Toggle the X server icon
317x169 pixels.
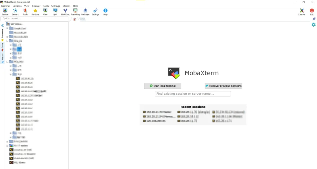click(302, 12)
